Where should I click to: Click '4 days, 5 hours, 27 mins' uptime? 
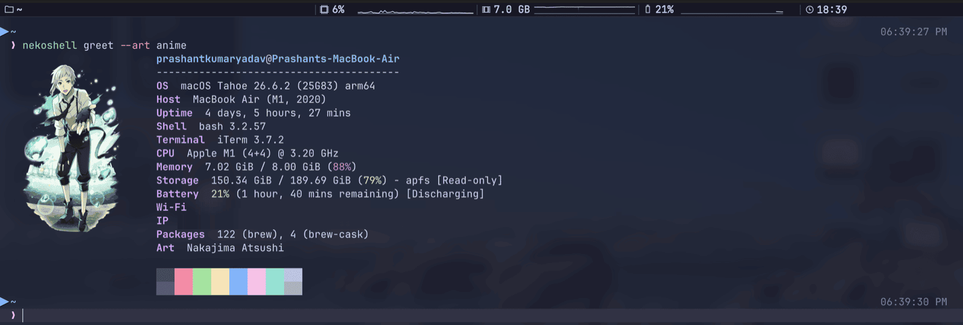click(277, 113)
